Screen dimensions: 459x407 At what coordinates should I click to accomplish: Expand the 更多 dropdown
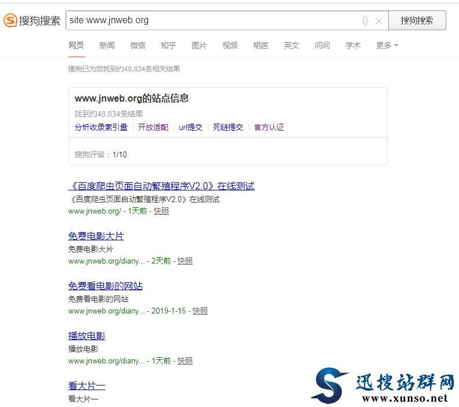(x=387, y=45)
